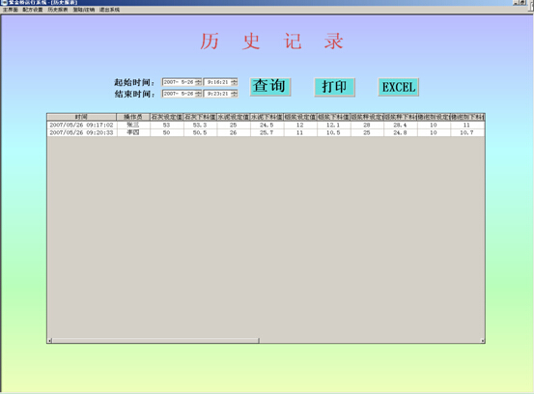Click inside the start date field

point(179,82)
